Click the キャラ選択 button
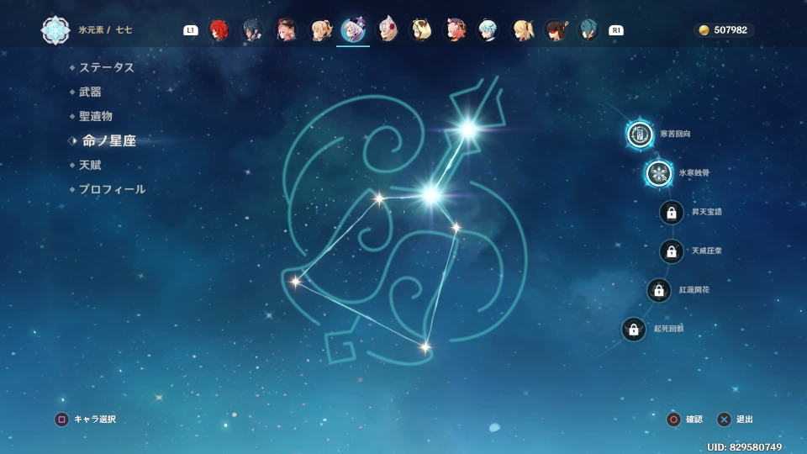 coord(86,420)
